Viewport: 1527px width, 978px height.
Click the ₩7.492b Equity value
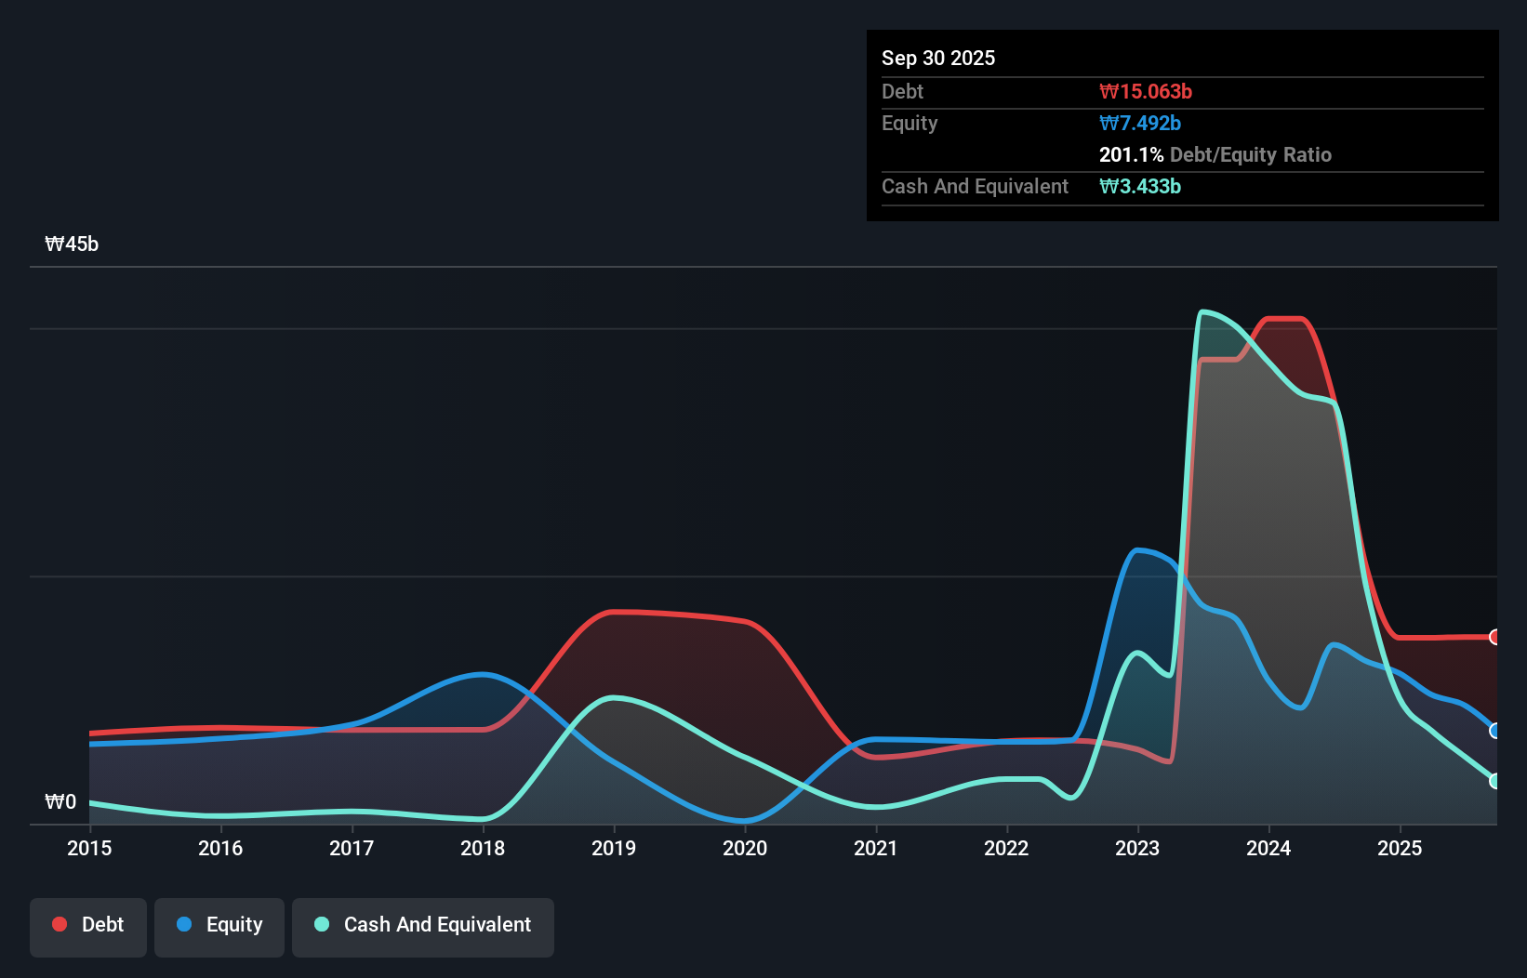click(x=1138, y=123)
